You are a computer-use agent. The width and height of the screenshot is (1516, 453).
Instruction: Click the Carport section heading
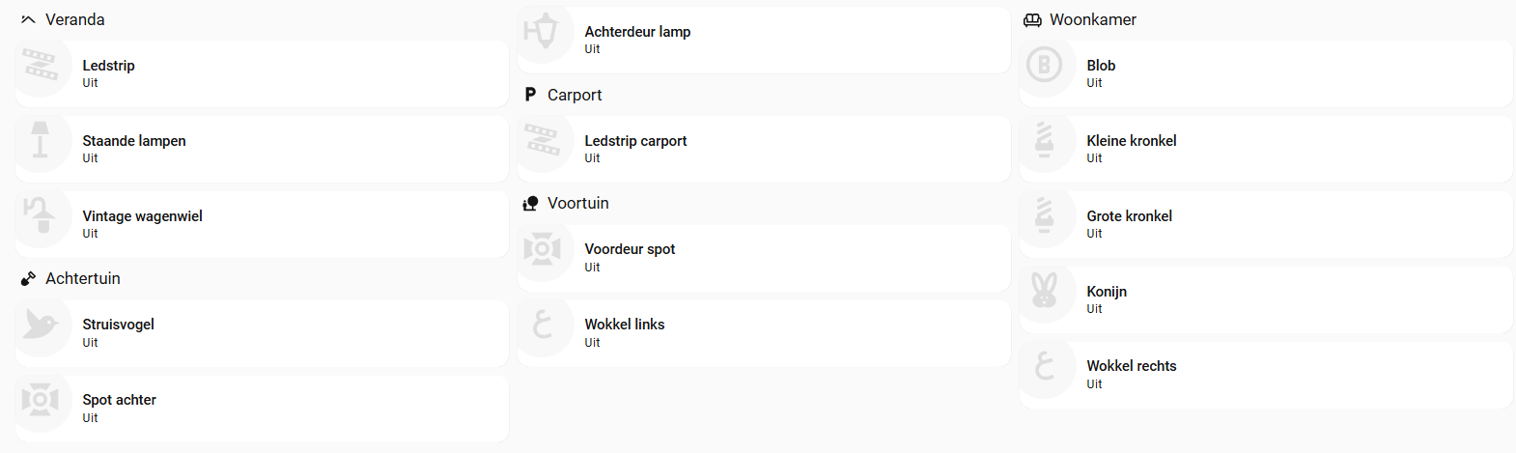574,95
